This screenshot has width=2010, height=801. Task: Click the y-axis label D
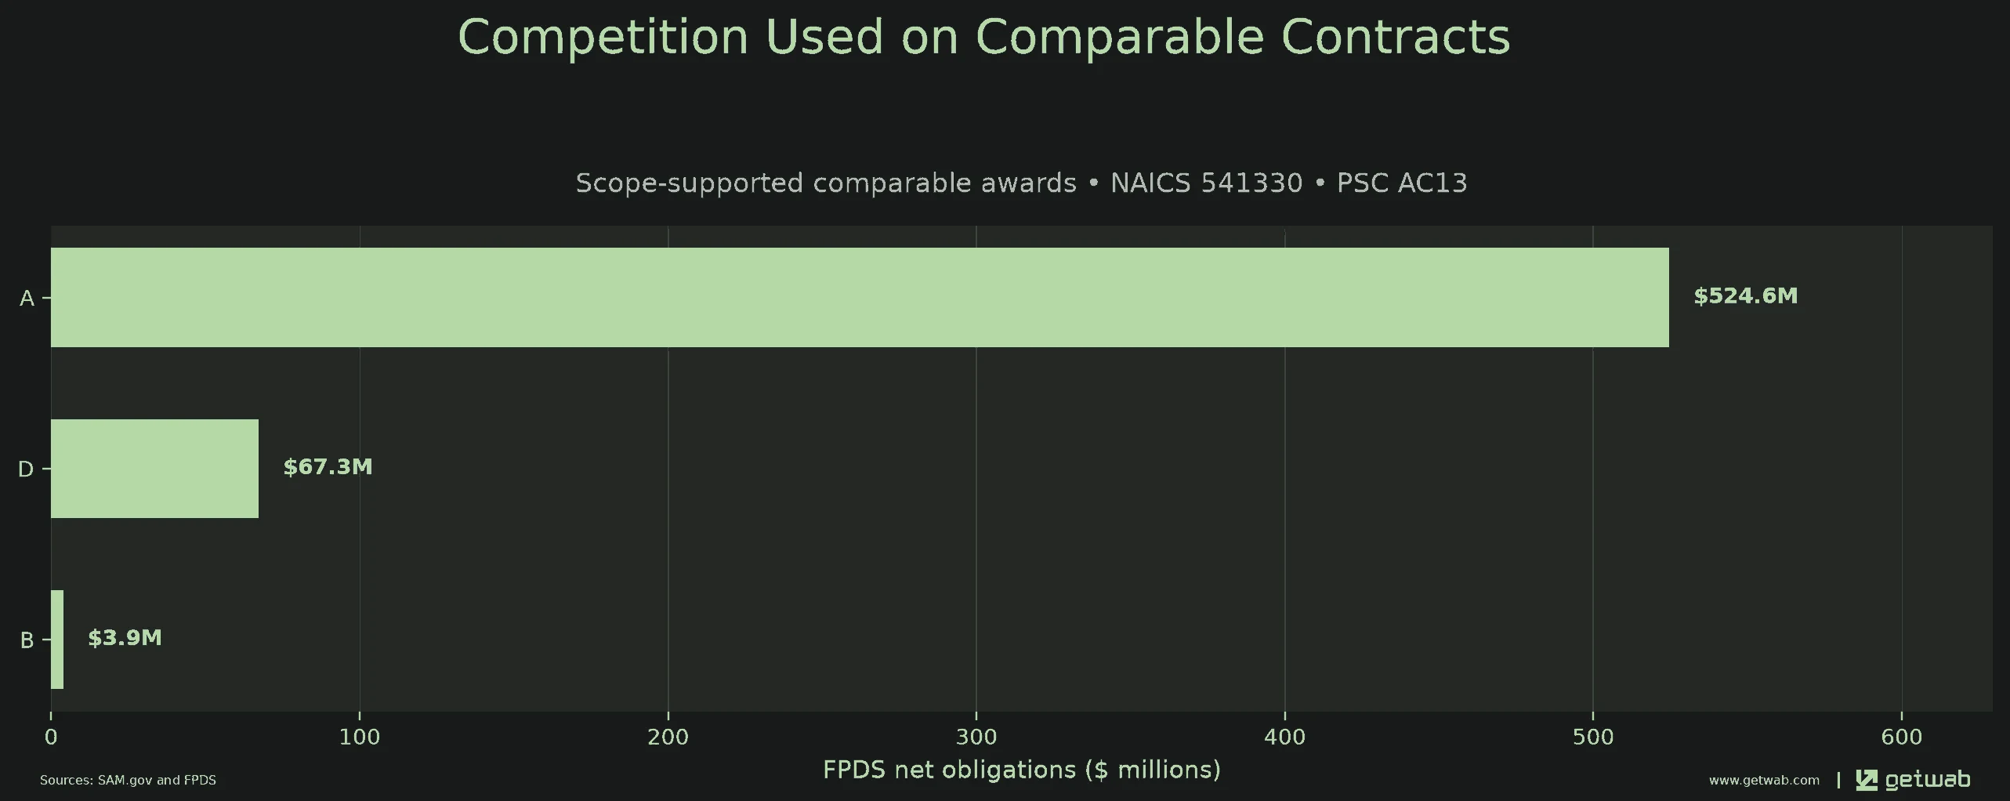click(x=26, y=469)
